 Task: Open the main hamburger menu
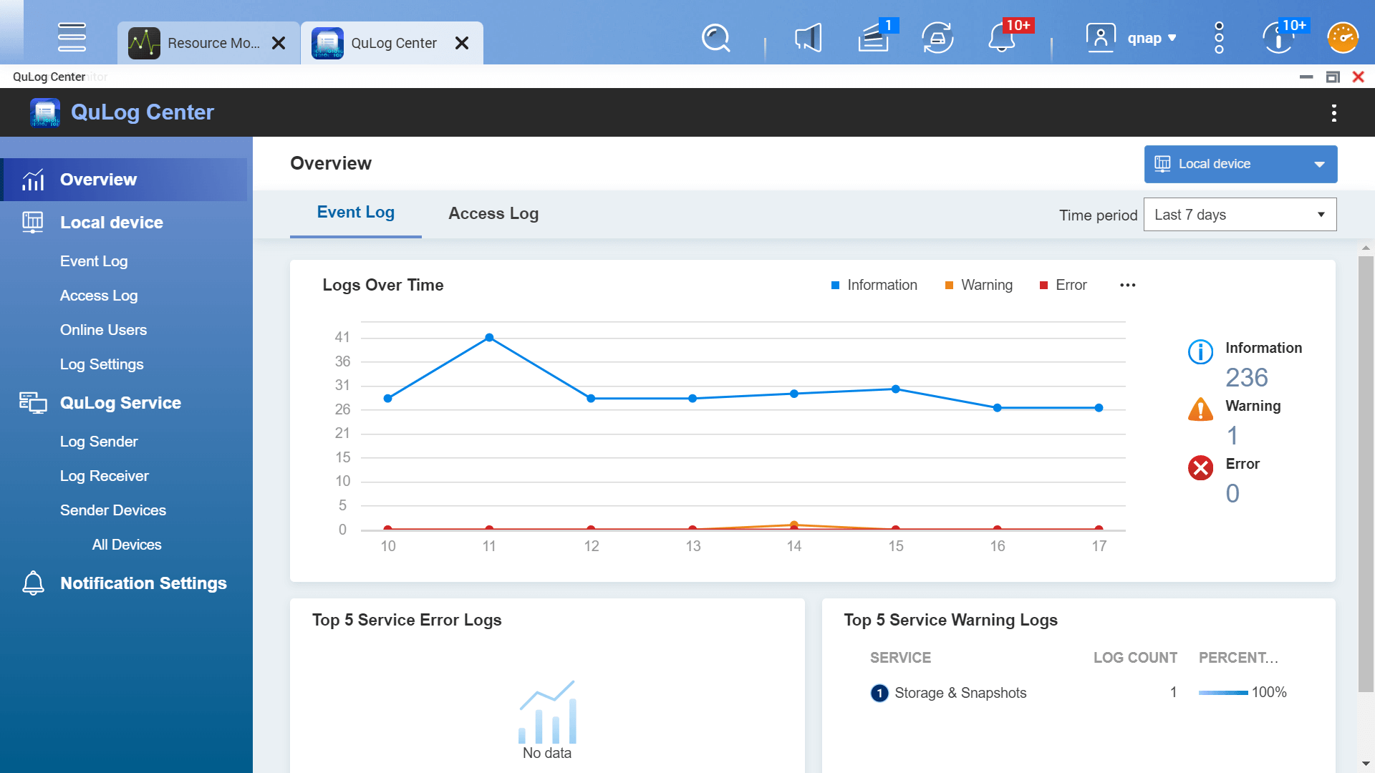point(72,37)
